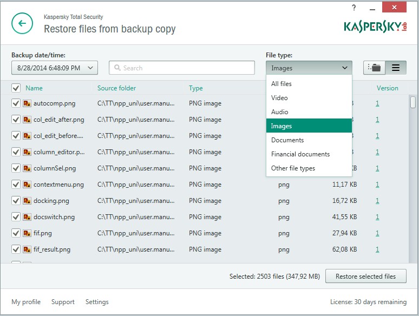Click into the Search field
Image resolution: width=419 pixels, height=316 pixels.
[x=182, y=68]
